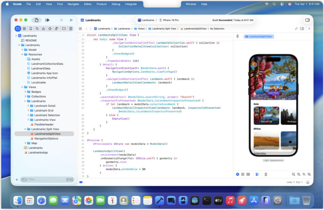Open the coding assistant sparkle icon

[x=47, y=20]
